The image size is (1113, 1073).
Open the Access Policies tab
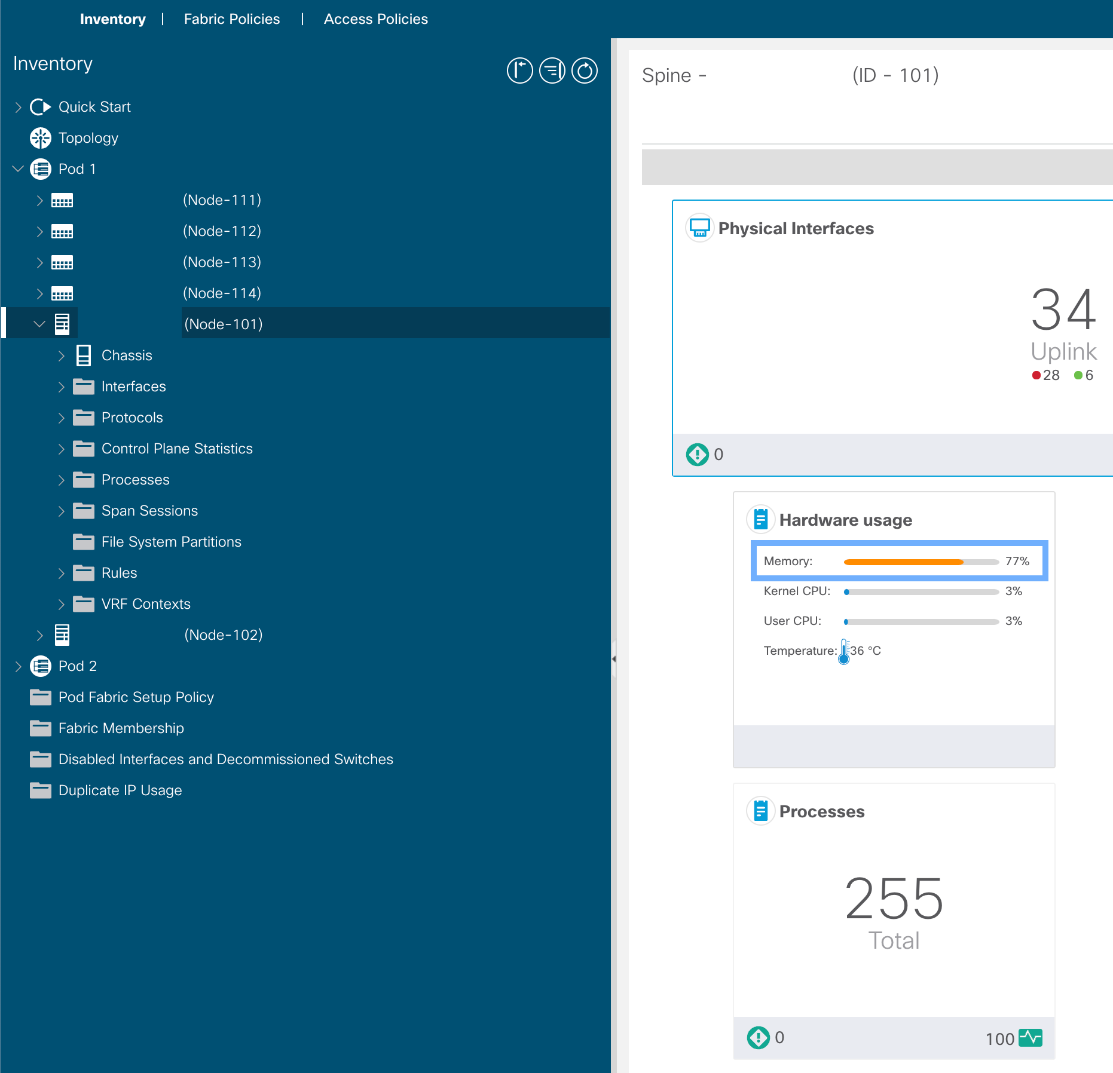(375, 19)
